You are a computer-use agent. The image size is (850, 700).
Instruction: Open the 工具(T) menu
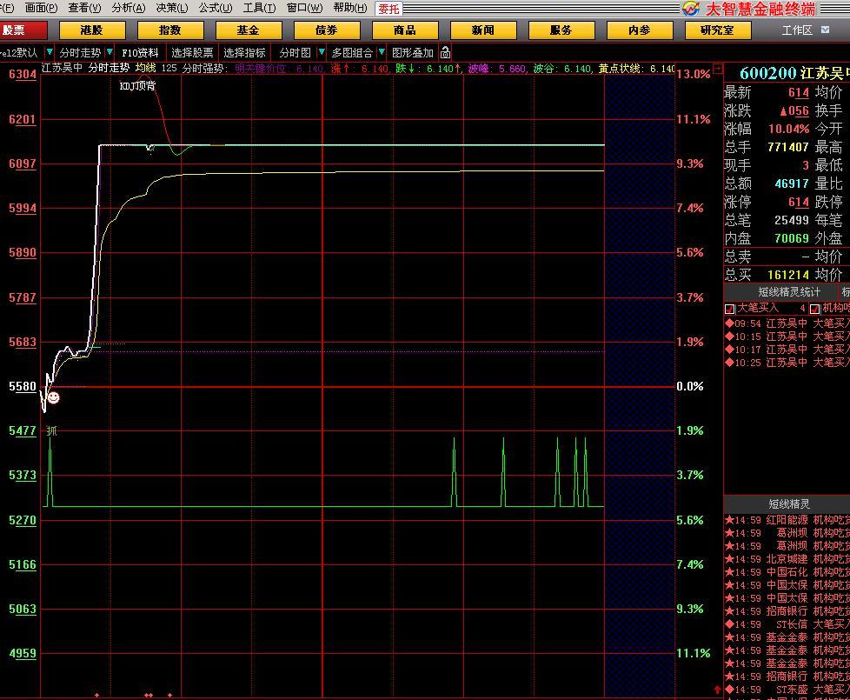click(259, 8)
